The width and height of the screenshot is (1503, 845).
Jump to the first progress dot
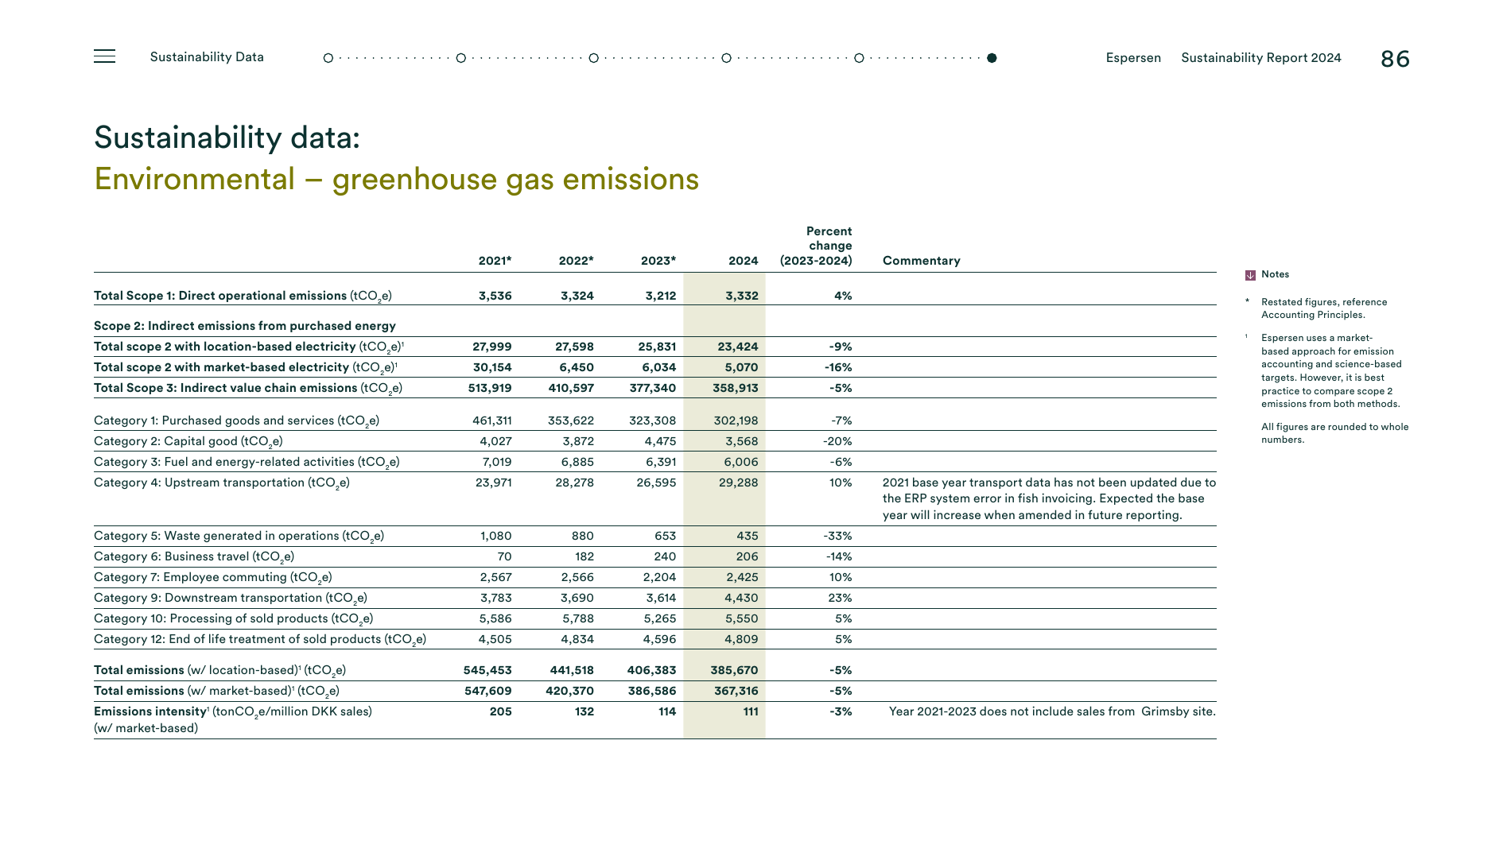point(328,58)
